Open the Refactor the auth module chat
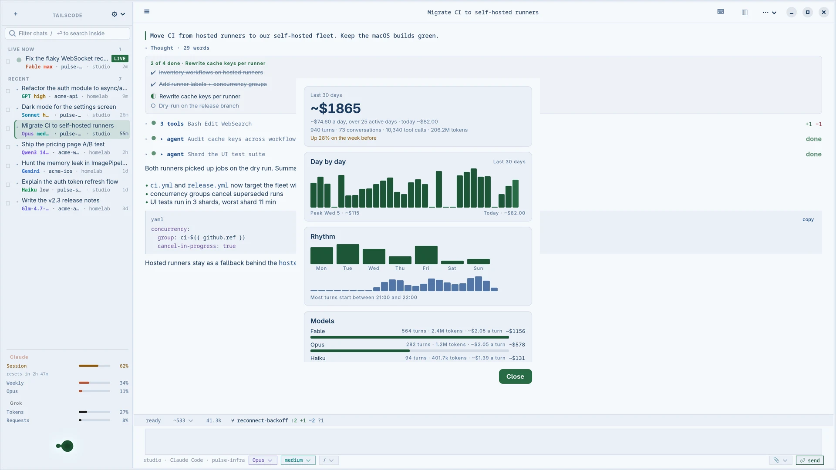The image size is (836, 470). (x=73, y=92)
